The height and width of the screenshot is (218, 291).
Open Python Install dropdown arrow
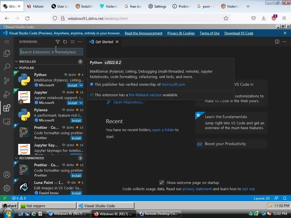[81, 85]
